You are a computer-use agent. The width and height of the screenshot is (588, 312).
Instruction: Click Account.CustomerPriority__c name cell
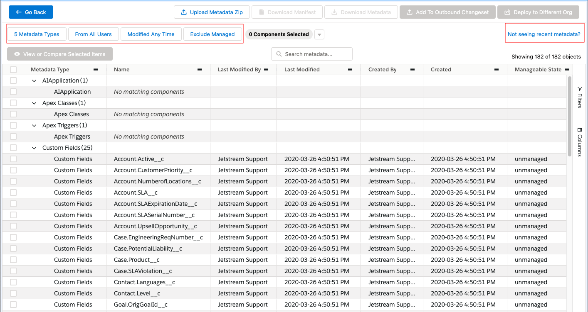click(x=158, y=170)
